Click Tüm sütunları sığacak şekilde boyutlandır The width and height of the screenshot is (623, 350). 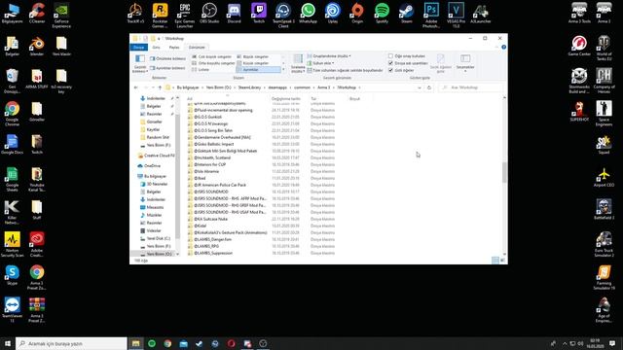[345, 70]
